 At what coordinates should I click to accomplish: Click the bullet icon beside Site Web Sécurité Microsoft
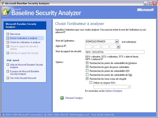coord(8,78)
